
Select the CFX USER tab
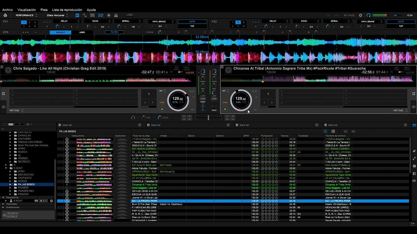pos(82,32)
